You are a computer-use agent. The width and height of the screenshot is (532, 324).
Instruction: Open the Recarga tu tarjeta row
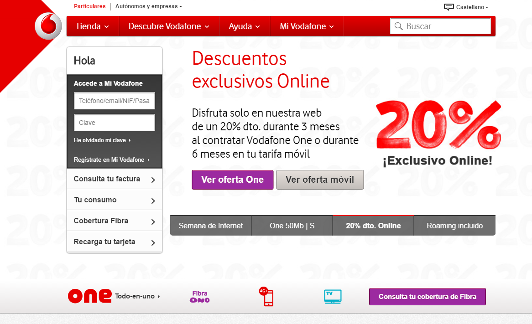coord(115,242)
